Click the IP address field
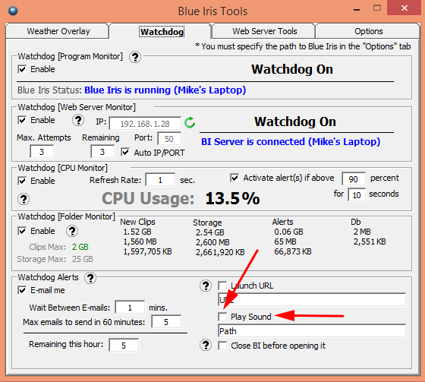Viewport: 425px width, 382px height. (145, 124)
